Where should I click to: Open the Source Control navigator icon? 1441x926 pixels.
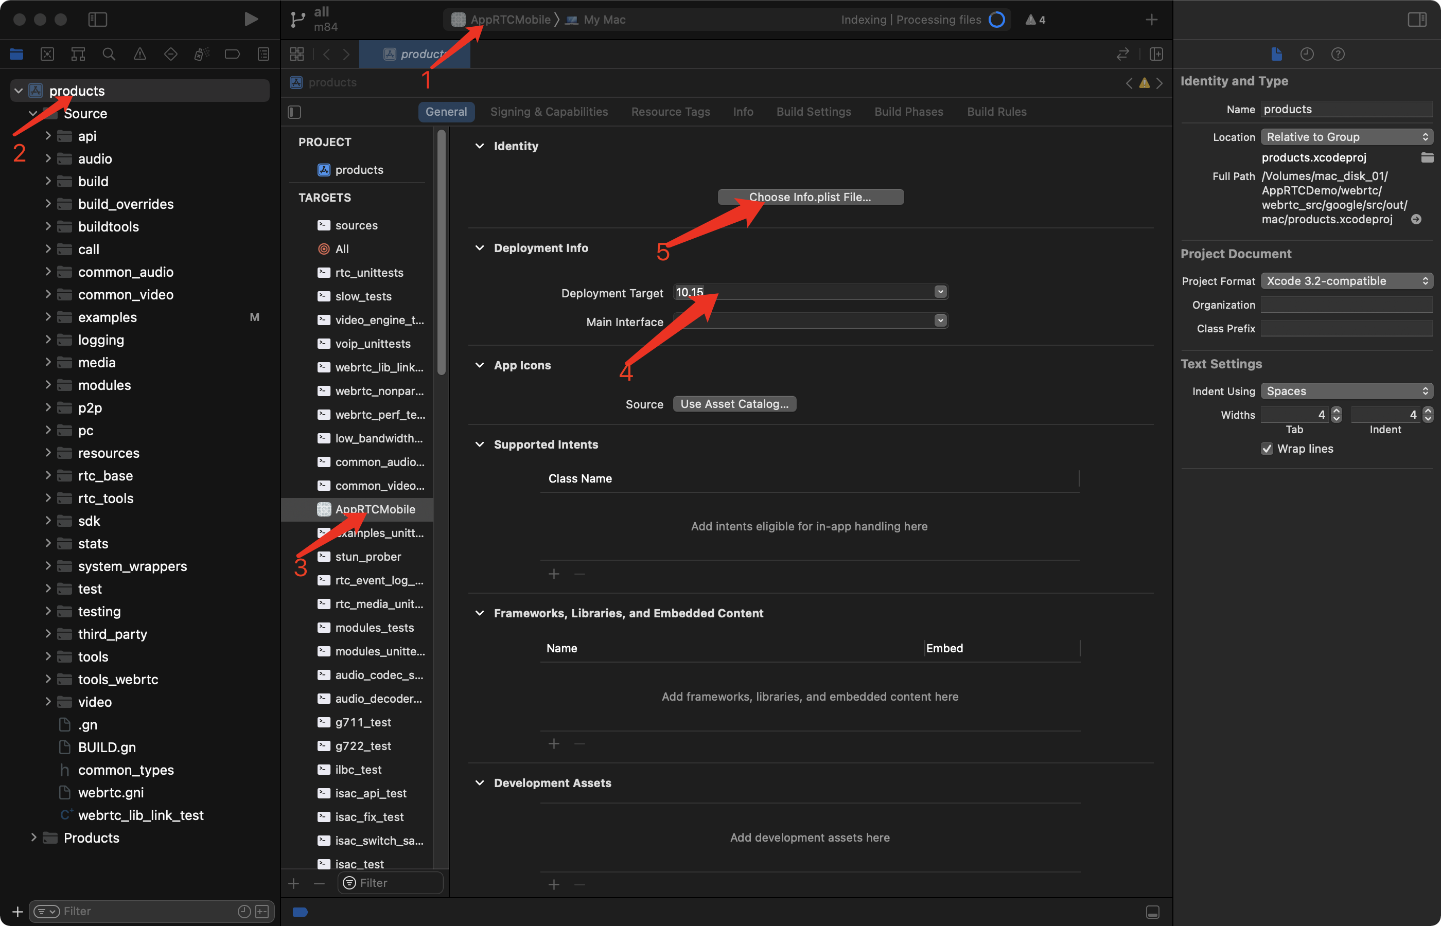[47, 54]
